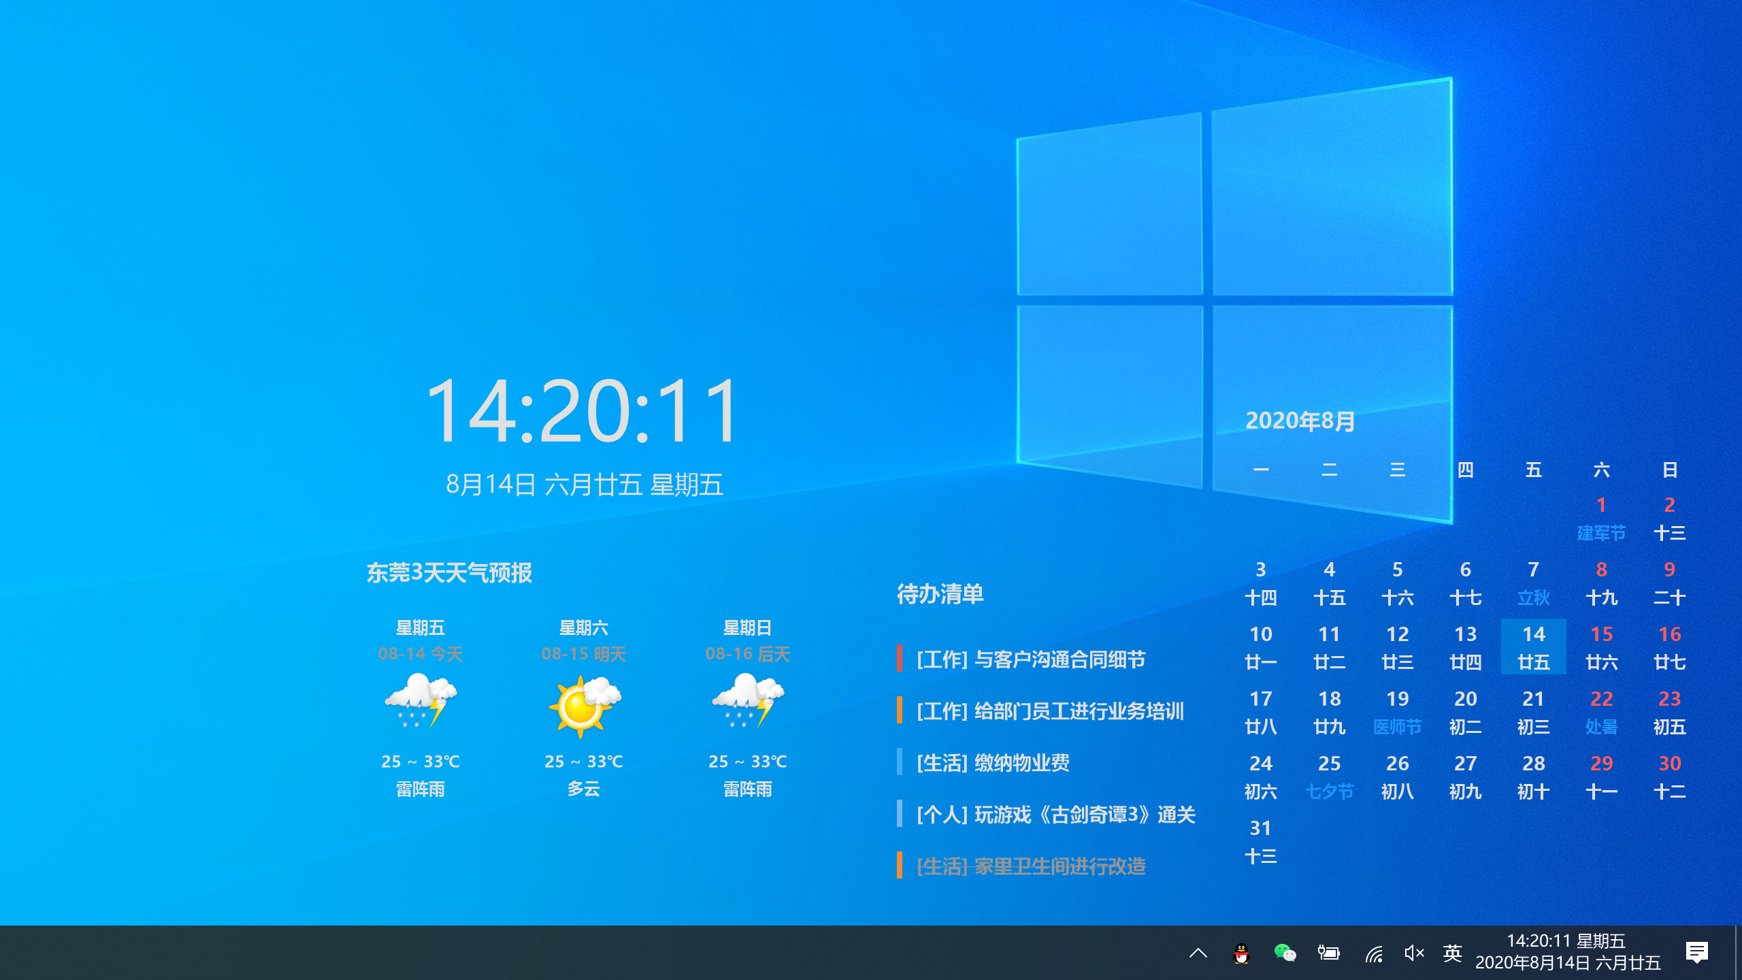Select August 10 廿一 in calendar
This screenshot has width=1742, height=980.
click(1261, 647)
